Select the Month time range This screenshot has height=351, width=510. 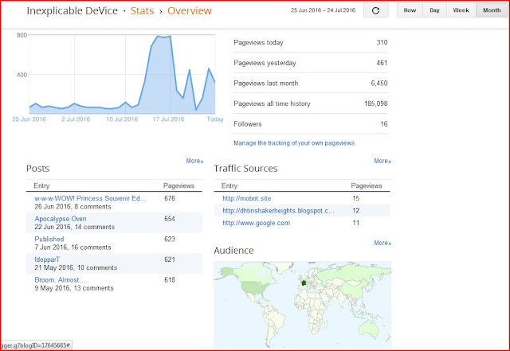tap(492, 10)
